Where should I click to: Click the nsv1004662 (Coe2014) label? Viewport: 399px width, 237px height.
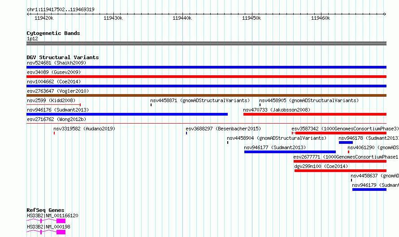(54, 82)
